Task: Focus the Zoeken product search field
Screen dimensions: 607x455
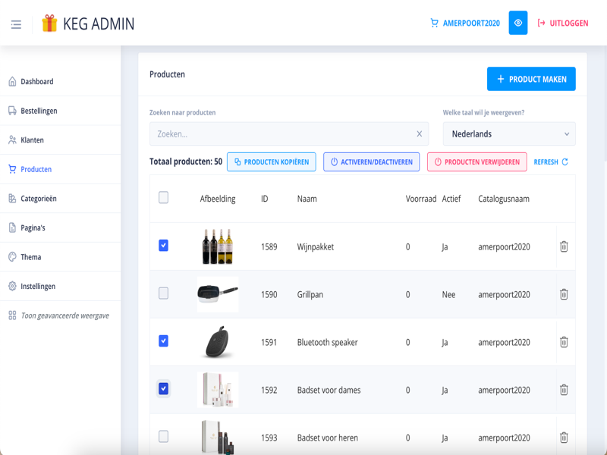Action: coord(281,134)
